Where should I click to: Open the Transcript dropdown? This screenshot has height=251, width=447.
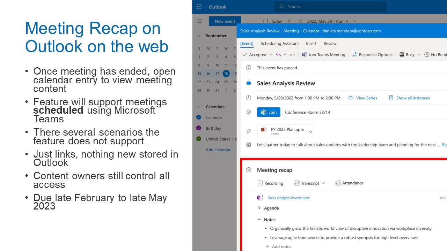pyautogui.click(x=309, y=183)
